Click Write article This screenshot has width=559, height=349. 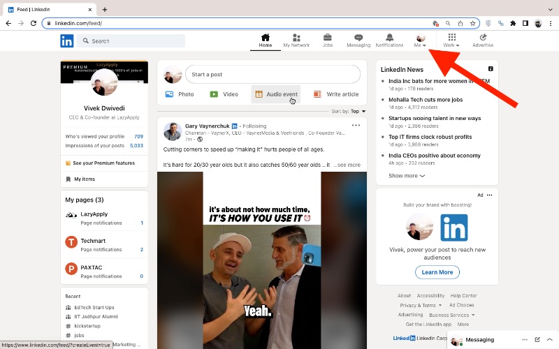336,94
